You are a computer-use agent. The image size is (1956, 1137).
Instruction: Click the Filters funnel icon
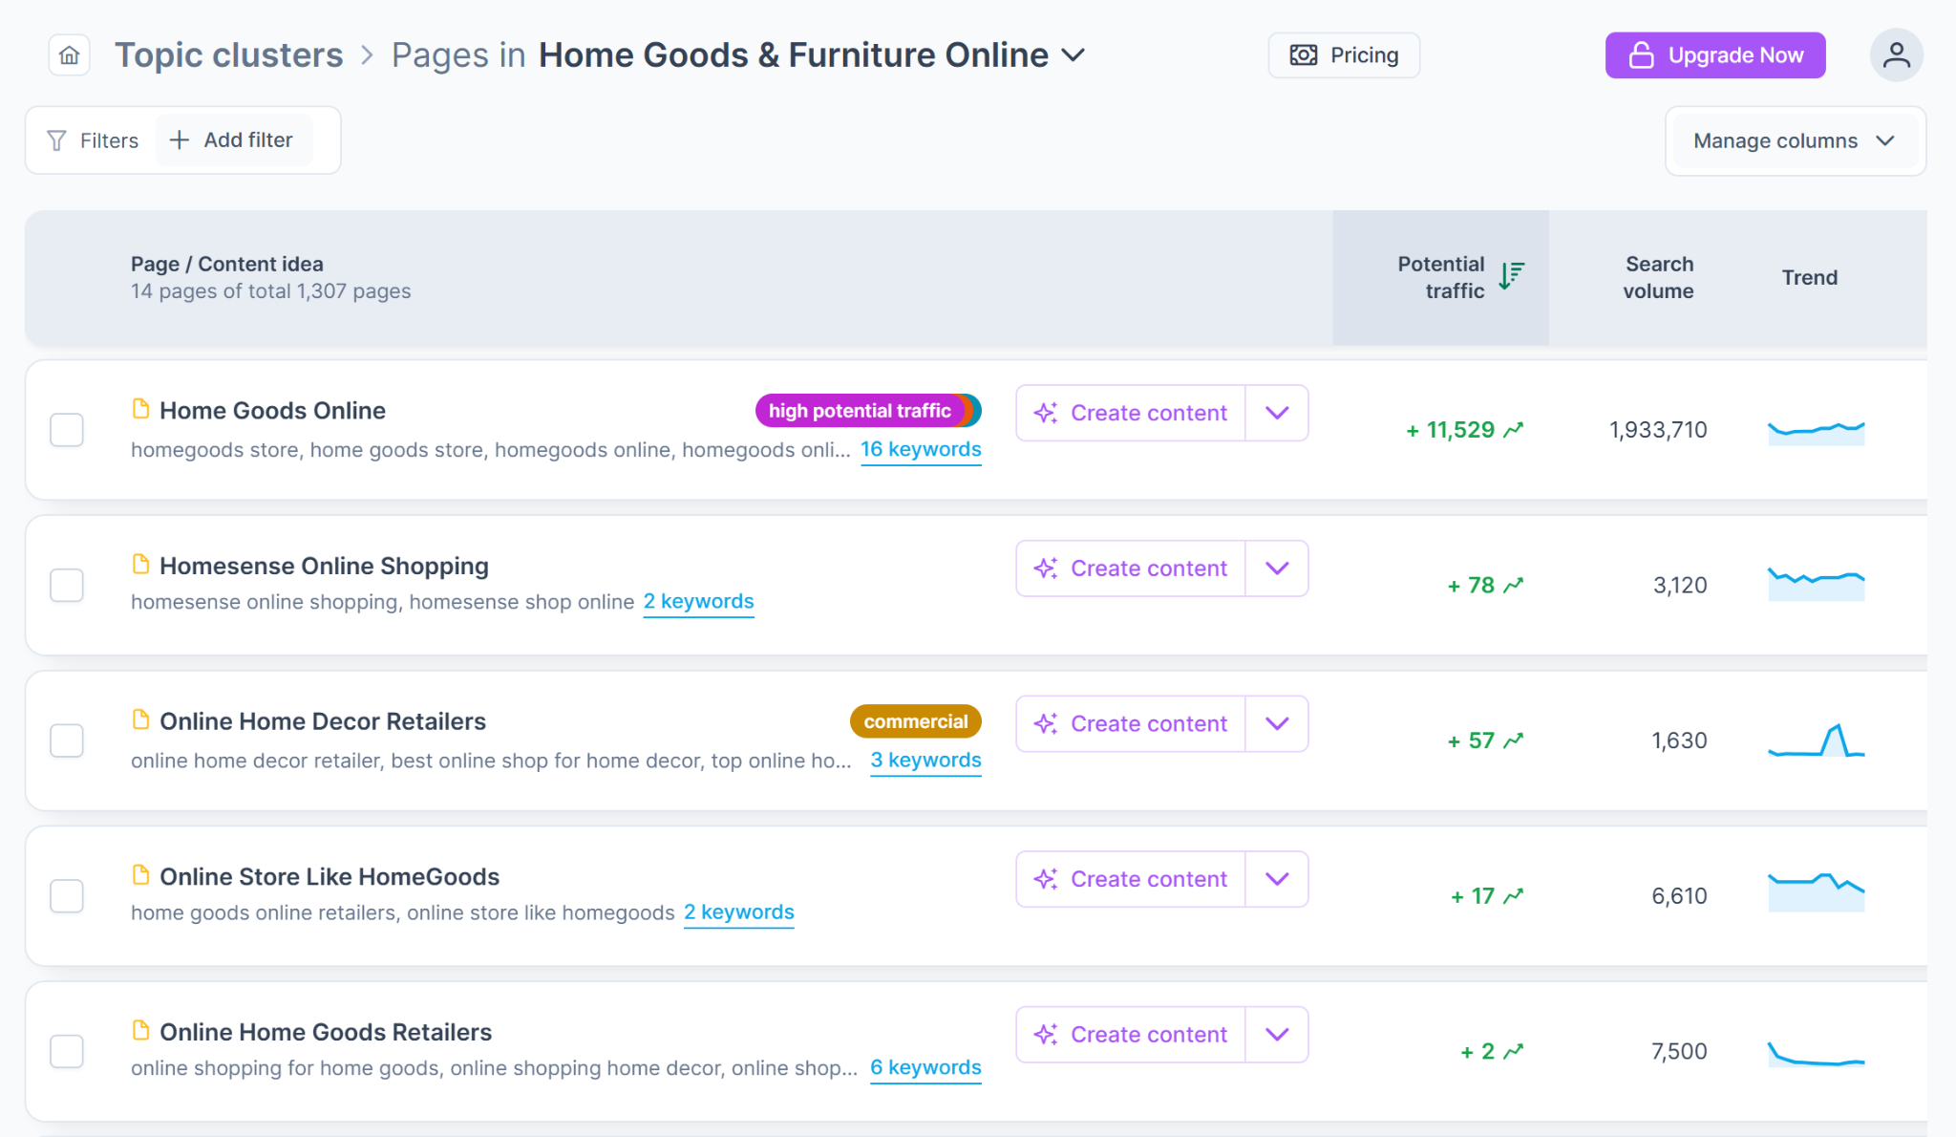[57, 140]
